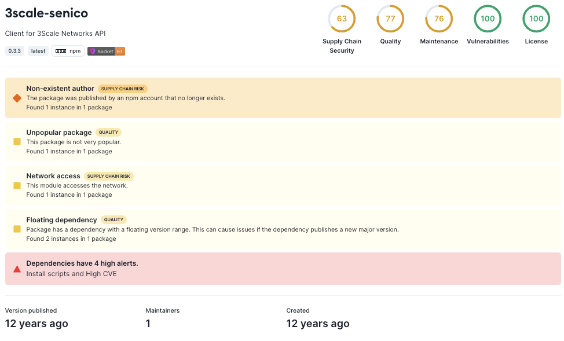This screenshot has width=564, height=341.
Task: Click 'Client for 3Scale Networks API' description
Action: click(56, 34)
